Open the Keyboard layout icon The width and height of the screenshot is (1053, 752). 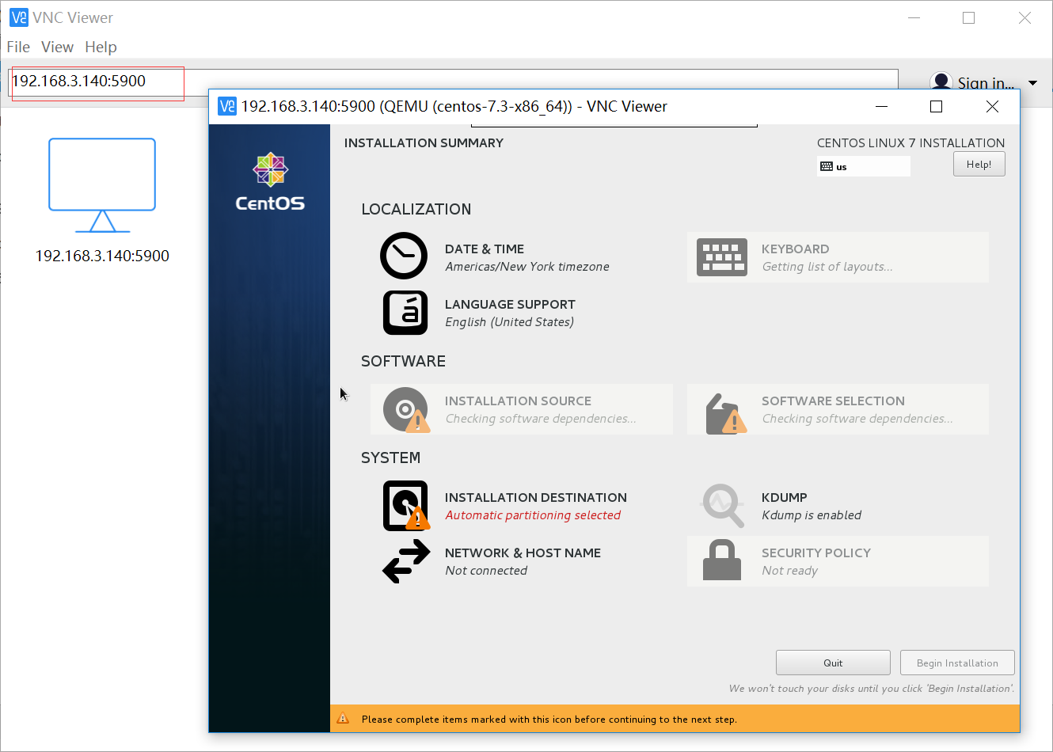pos(721,257)
